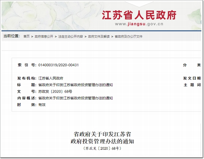The image size is (204, 159).
Task: Go to 政府信息公开 in breadcrumb
Action: point(44,36)
